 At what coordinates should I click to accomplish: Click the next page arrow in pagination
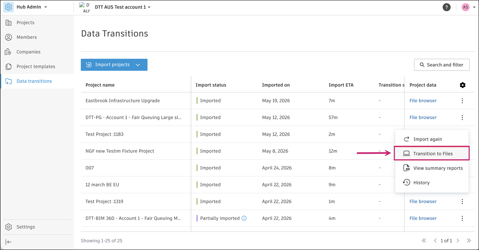point(458,241)
